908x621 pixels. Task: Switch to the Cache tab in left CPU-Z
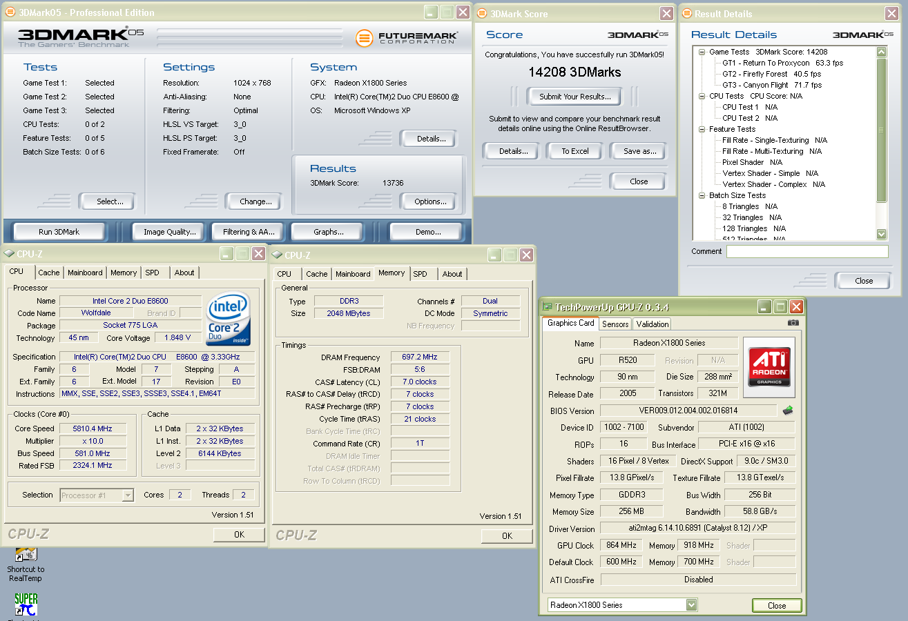coord(49,273)
